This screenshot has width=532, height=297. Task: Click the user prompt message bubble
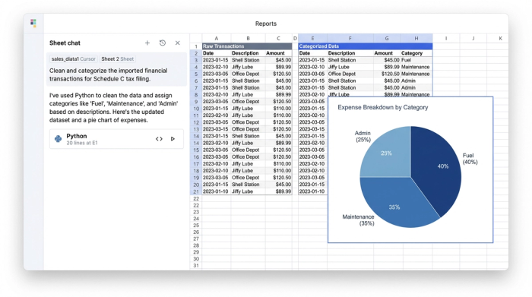[x=116, y=70]
